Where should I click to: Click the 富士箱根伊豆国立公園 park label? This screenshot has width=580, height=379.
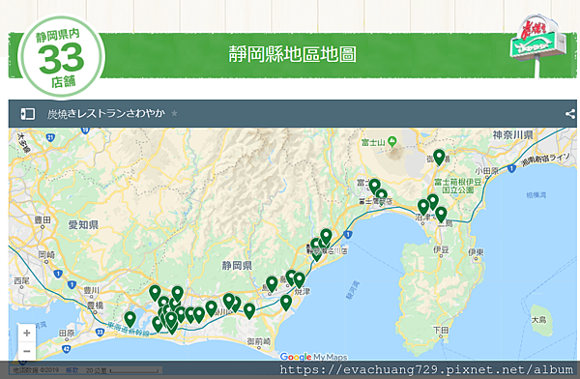[458, 186]
